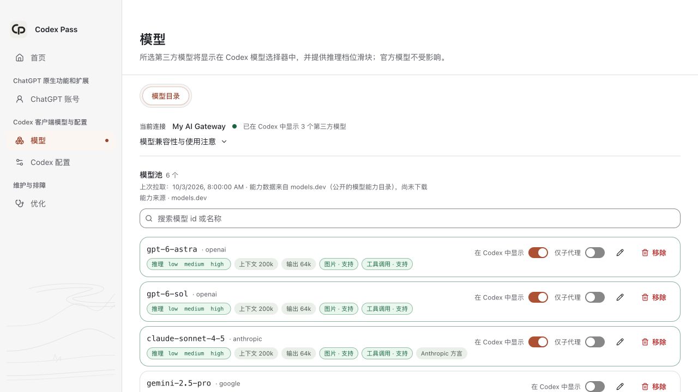Open the 首页 home sidebar item
Image resolution: width=698 pixels, height=392 pixels.
[x=61, y=58]
